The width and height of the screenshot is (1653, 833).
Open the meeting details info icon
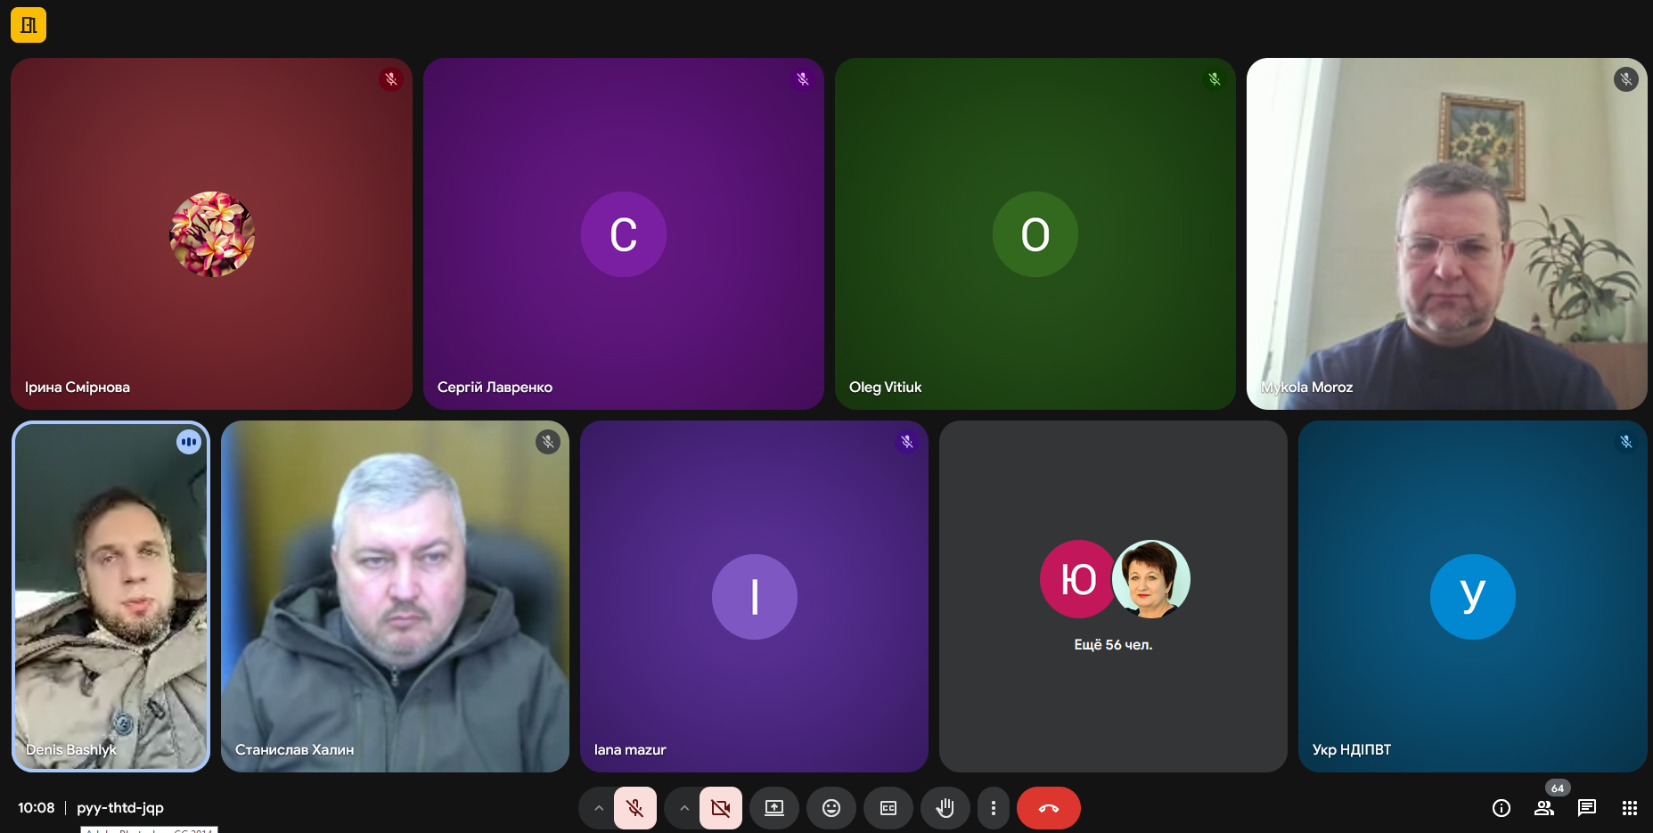pyautogui.click(x=1502, y=808)
